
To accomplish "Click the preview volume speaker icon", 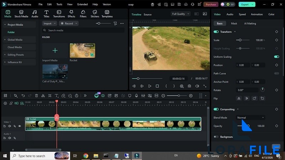I will [197, 86].
